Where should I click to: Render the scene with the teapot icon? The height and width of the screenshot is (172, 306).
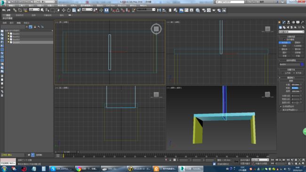[x=214, y=10]
